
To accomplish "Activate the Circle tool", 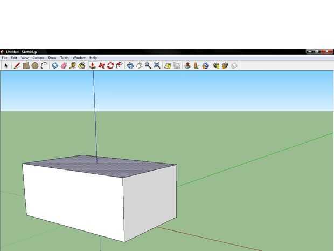I will point(35,65).
